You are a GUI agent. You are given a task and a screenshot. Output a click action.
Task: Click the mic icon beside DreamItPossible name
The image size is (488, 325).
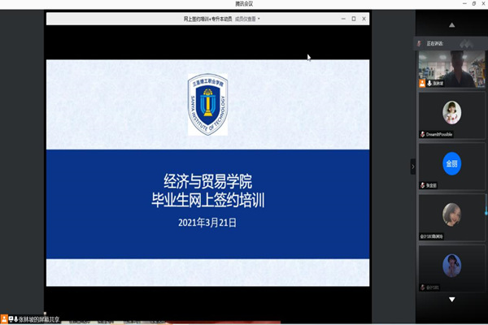click(422, 134)
